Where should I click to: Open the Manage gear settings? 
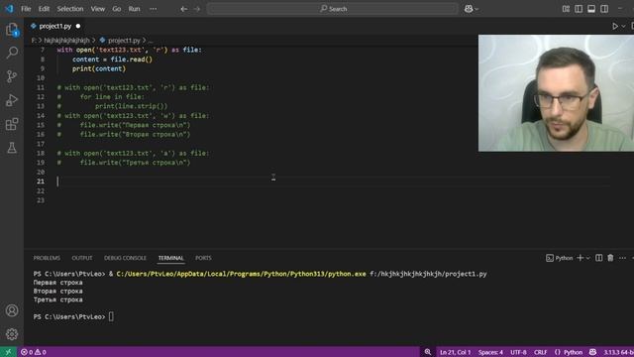[12, 334]
